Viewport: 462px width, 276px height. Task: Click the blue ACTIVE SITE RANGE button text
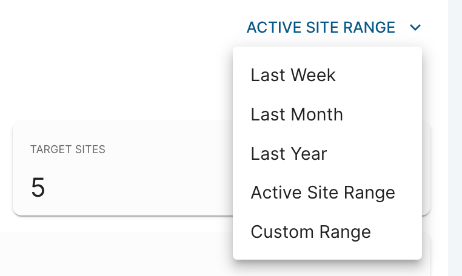(x=321, y=28)
